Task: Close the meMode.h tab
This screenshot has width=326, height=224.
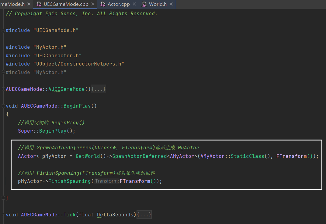Action: pyautogui.click(x=29, y=4)
